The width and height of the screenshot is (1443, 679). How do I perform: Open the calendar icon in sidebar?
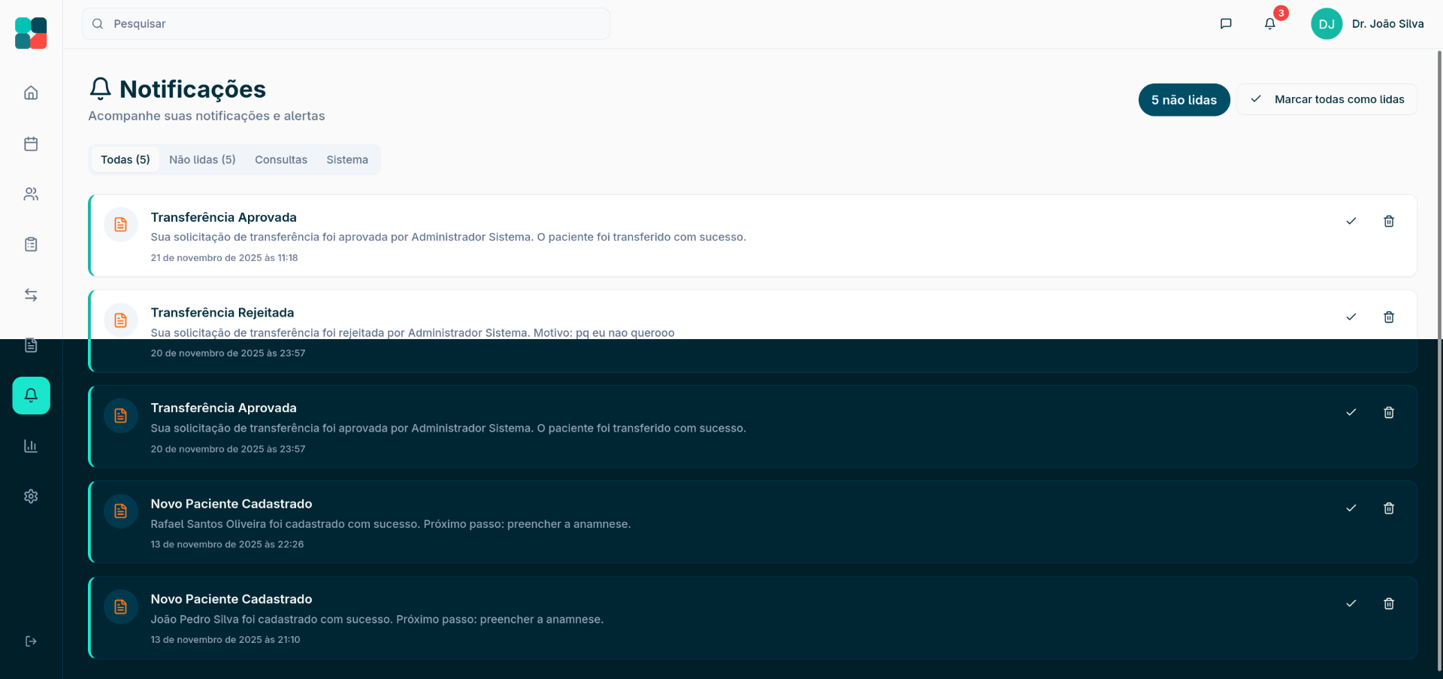tap(31, 144)
